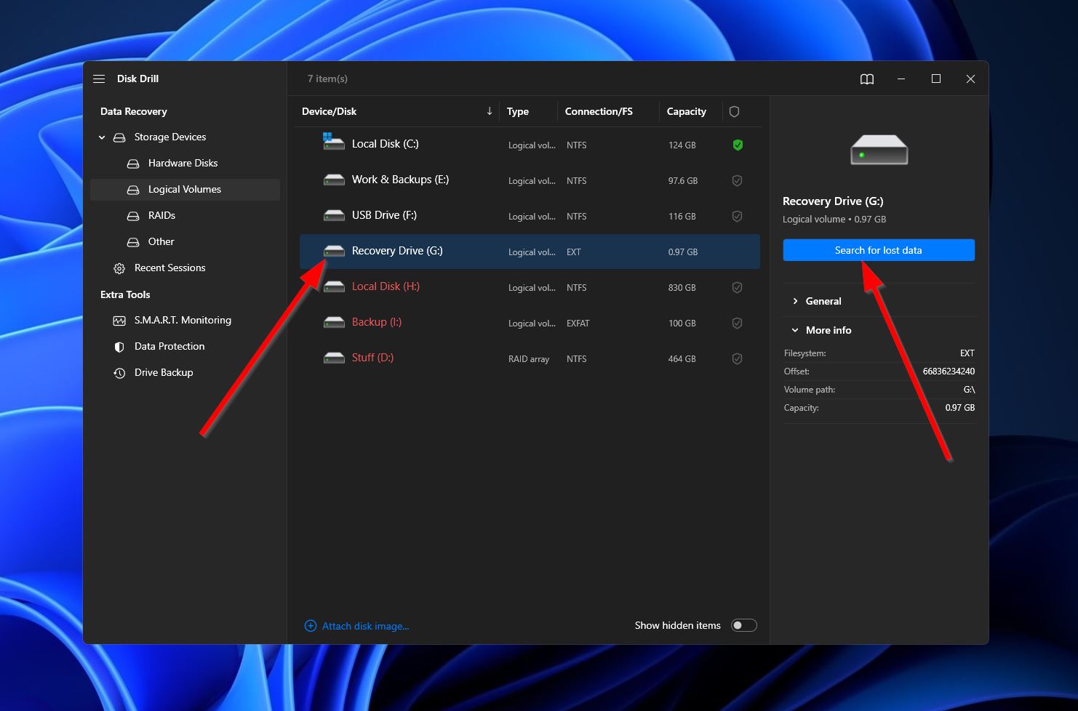1078x711 pixels.
Task: Select Work & Backups (E:) volume
Action: [400, 180]
